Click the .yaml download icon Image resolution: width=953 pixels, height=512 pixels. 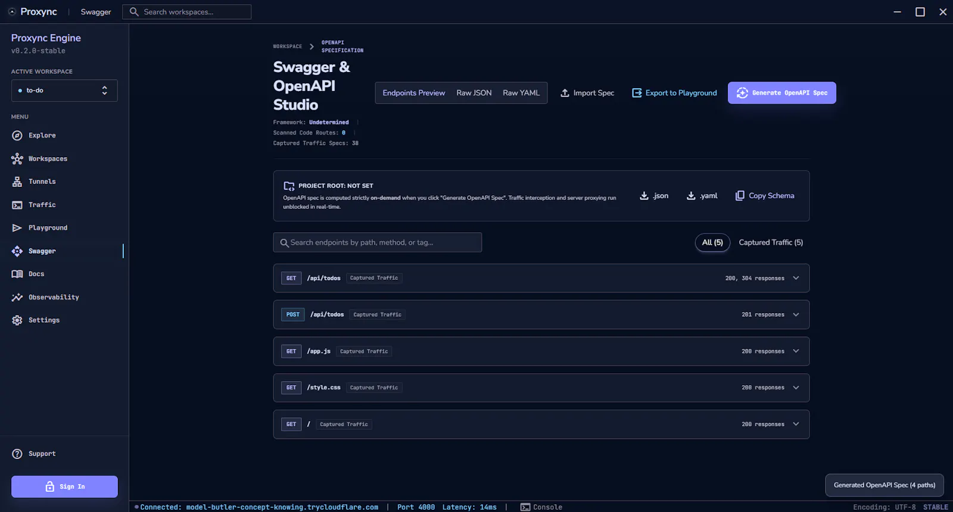pos(691,196)
